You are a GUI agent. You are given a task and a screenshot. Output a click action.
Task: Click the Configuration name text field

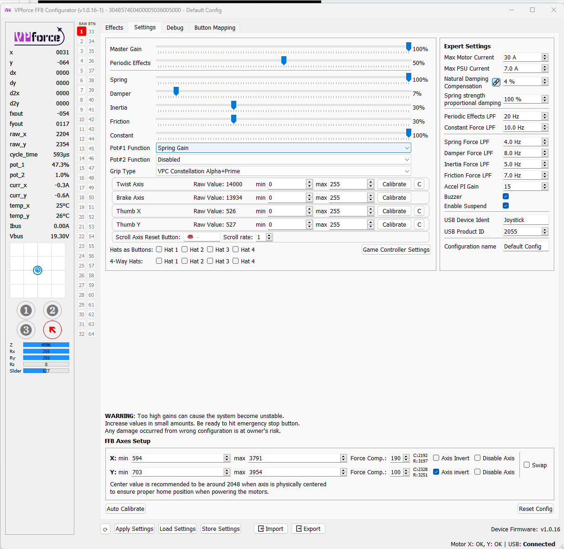pyautogui.click(x=525, y=247)
